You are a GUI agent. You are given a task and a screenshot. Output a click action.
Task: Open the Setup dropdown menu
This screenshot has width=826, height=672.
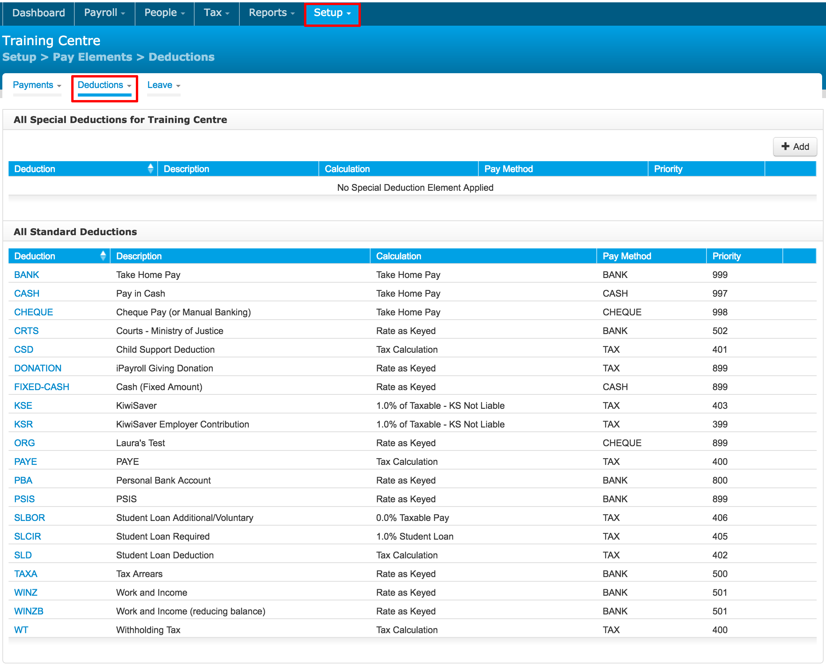pos(332,13)
